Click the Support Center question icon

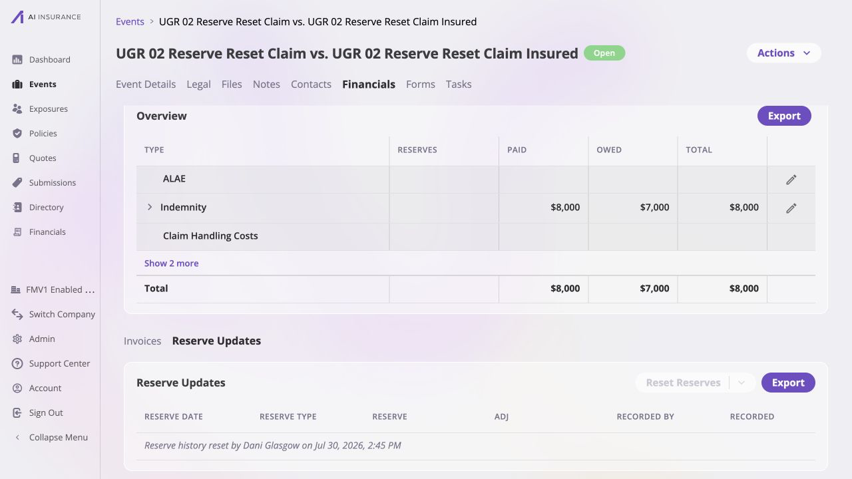pos(17,364)
